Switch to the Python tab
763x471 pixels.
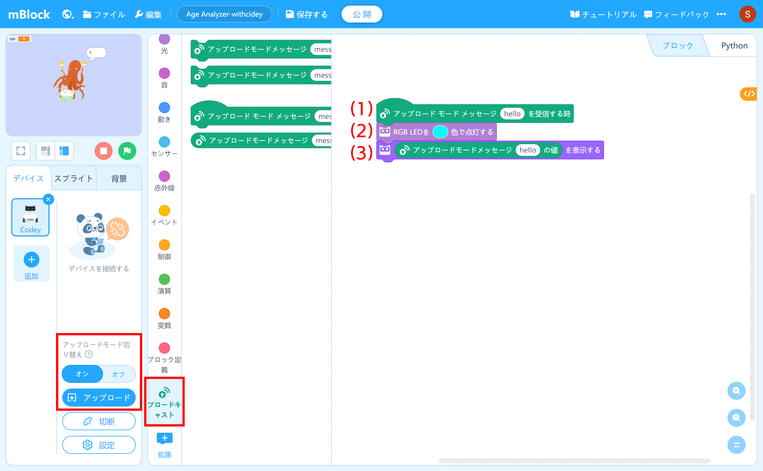(x=734, y=45)
